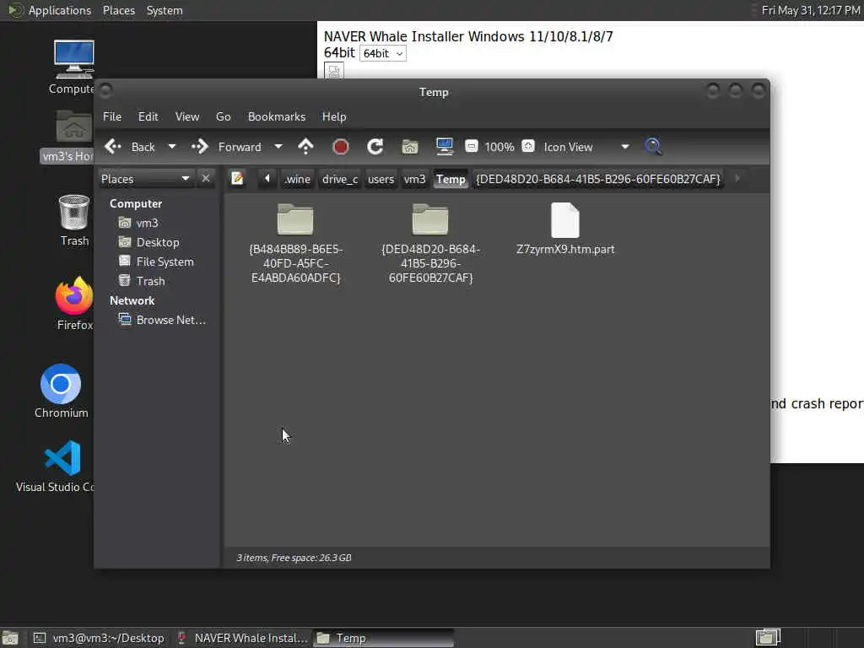864x648 pixels.
Task: Click the 100% zoom level
Action: point(499,147)
